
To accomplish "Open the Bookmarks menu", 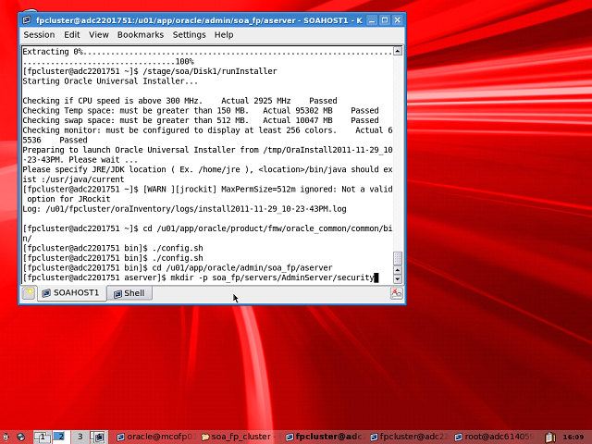I will coord(140,35).
